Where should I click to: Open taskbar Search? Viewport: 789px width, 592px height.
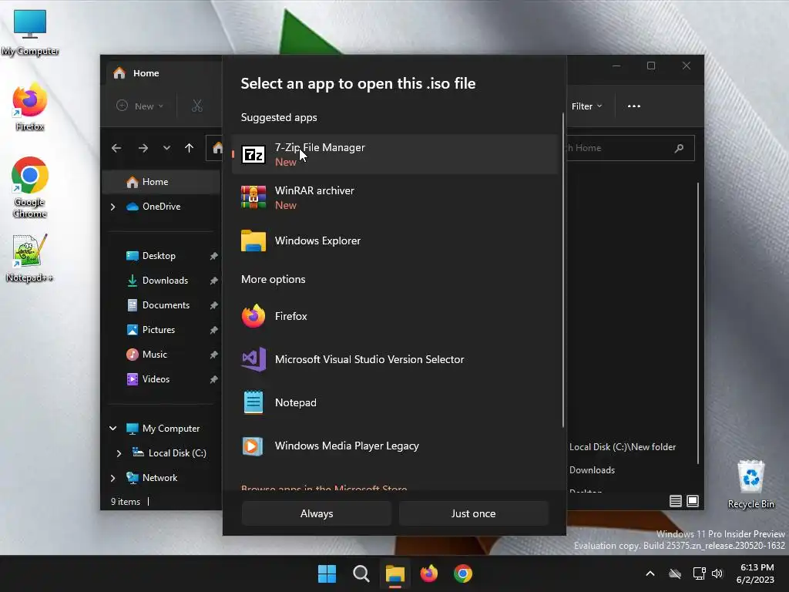tap(361, 573)
